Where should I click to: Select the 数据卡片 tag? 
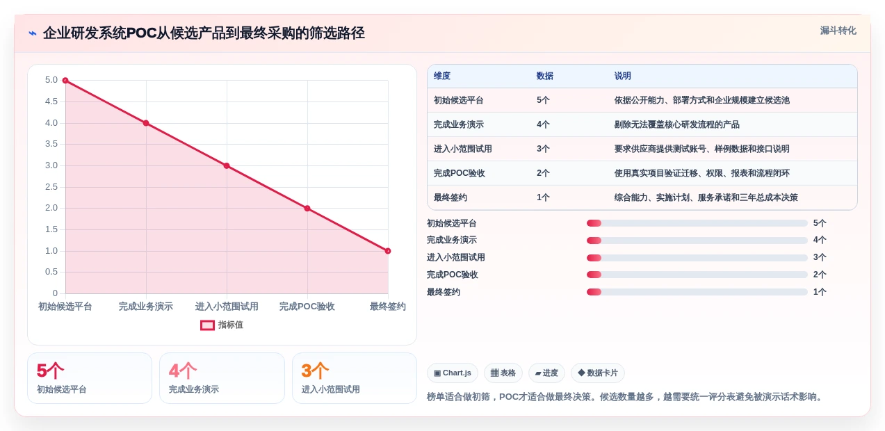click(x=598, y=373)
